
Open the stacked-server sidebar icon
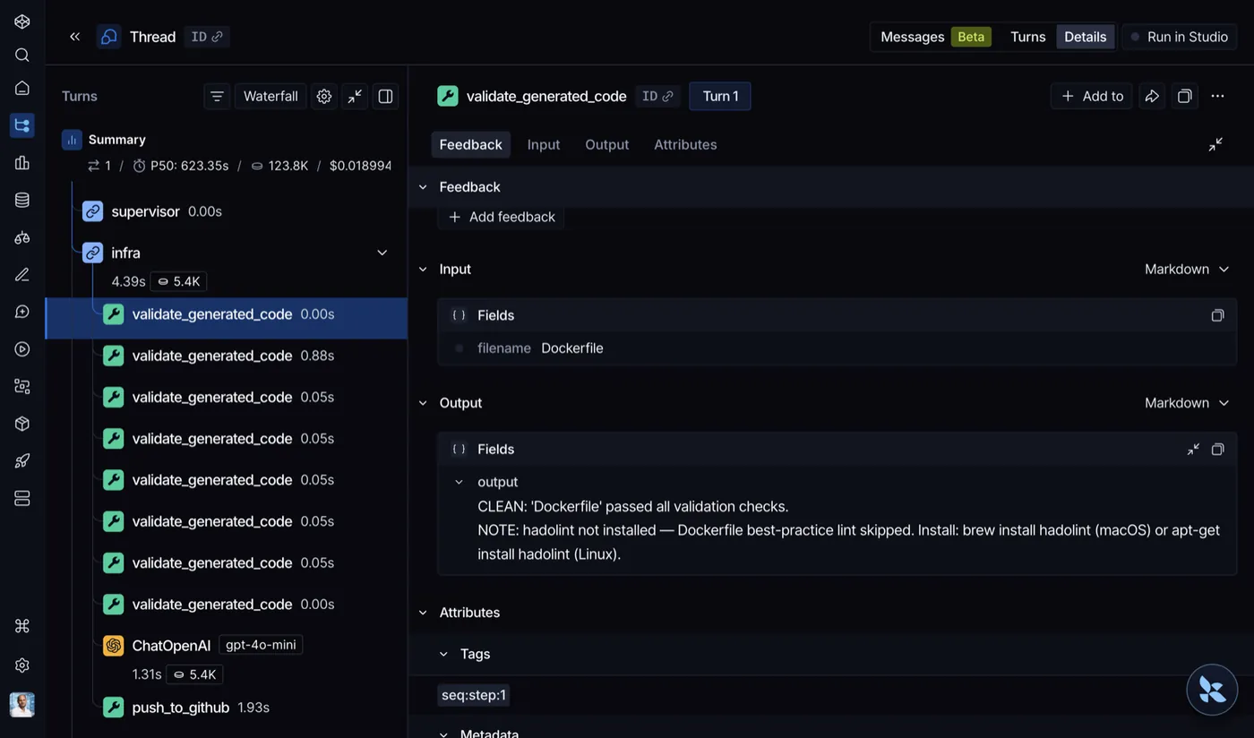pos(22,498)
